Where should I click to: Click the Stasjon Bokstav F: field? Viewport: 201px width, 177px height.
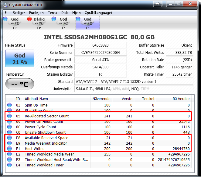(101, 74)
